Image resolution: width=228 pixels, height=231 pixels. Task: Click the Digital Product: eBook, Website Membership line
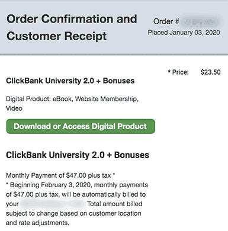72,99
